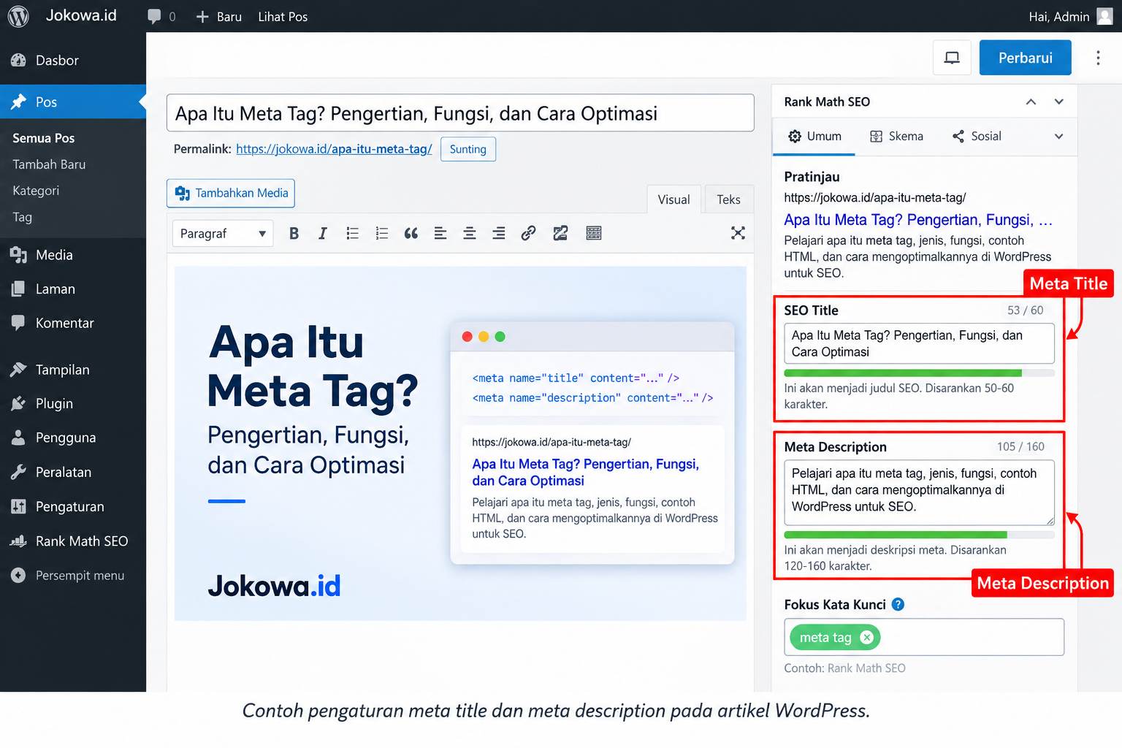This screenshot has height=748, width=1122.
Task: Align text center
Action: pyautogui.click(x=470, y=233)
